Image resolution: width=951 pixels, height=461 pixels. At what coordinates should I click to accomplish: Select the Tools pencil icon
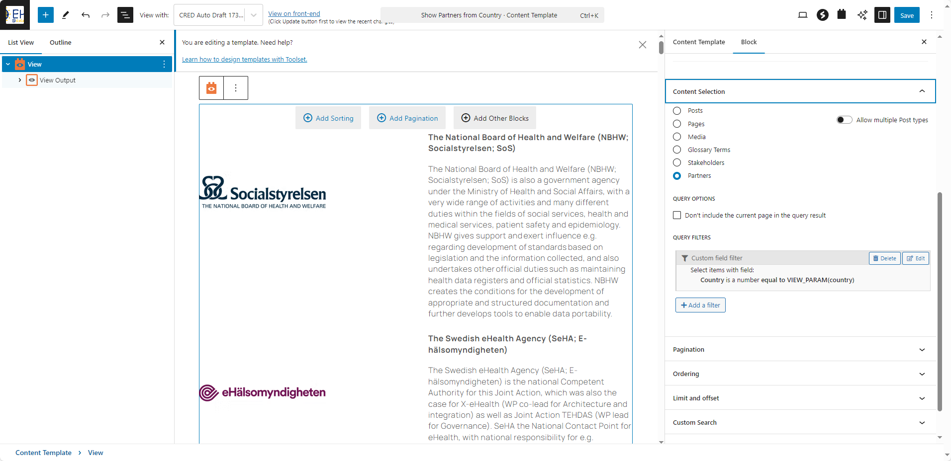tap(66, 15)
